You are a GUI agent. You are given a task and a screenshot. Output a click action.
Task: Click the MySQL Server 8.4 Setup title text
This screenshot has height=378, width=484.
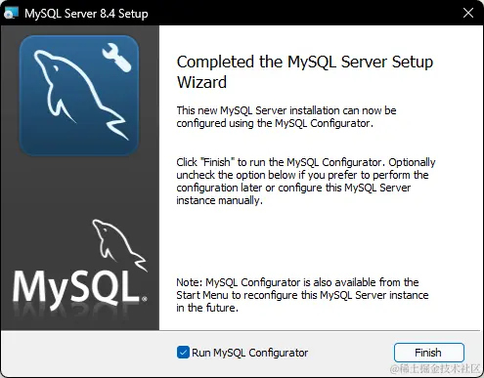(86, 14)
